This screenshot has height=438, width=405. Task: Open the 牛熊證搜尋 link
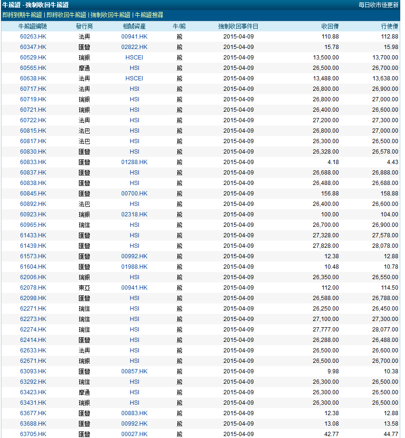click(149, 15)
